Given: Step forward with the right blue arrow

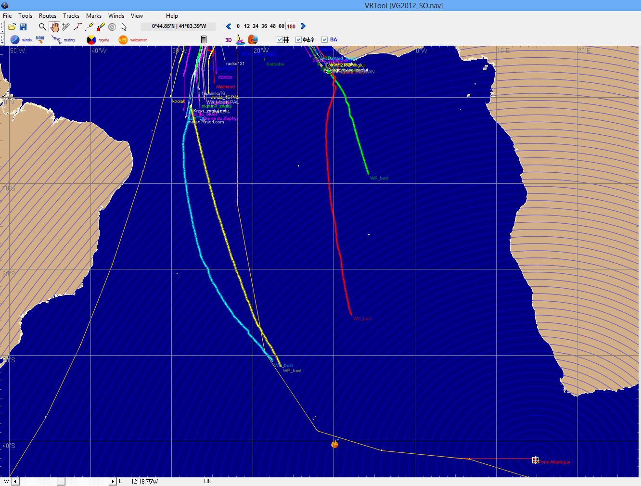Looking at the screenshot, I should tap(303, 26).
